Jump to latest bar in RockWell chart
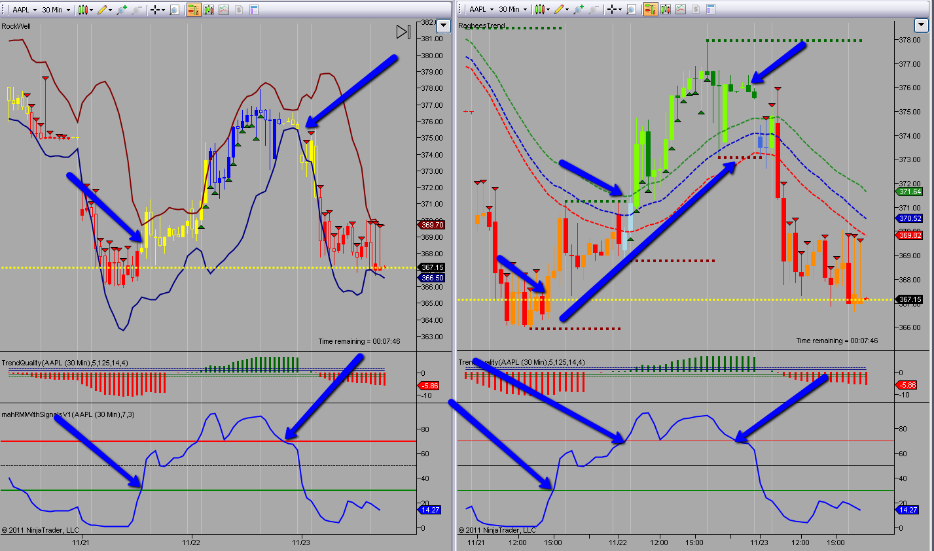Screen dimensions: 934x551 (x=403, y=31)
